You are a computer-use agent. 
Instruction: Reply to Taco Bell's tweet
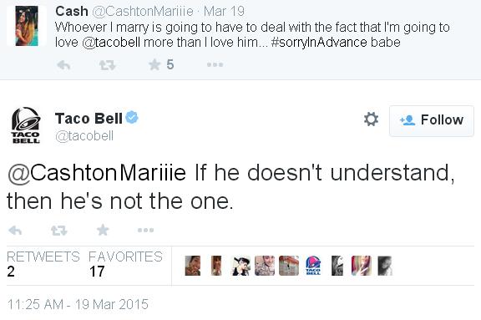tap(15, 230)
